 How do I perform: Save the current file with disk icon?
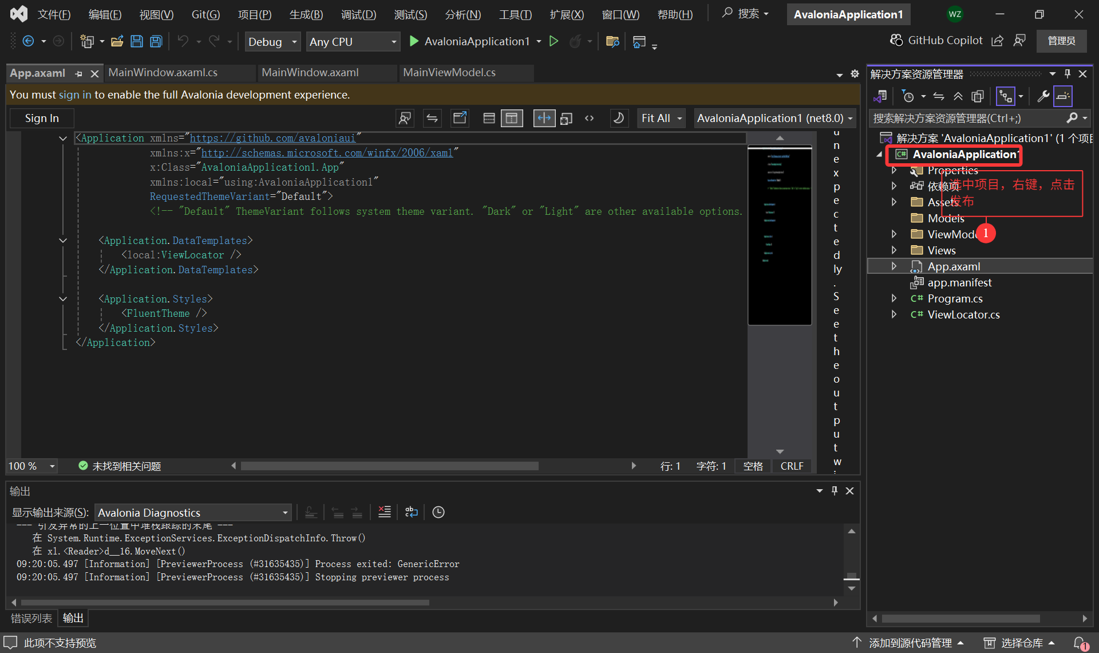pyautogui.click(x=137, y=41)
